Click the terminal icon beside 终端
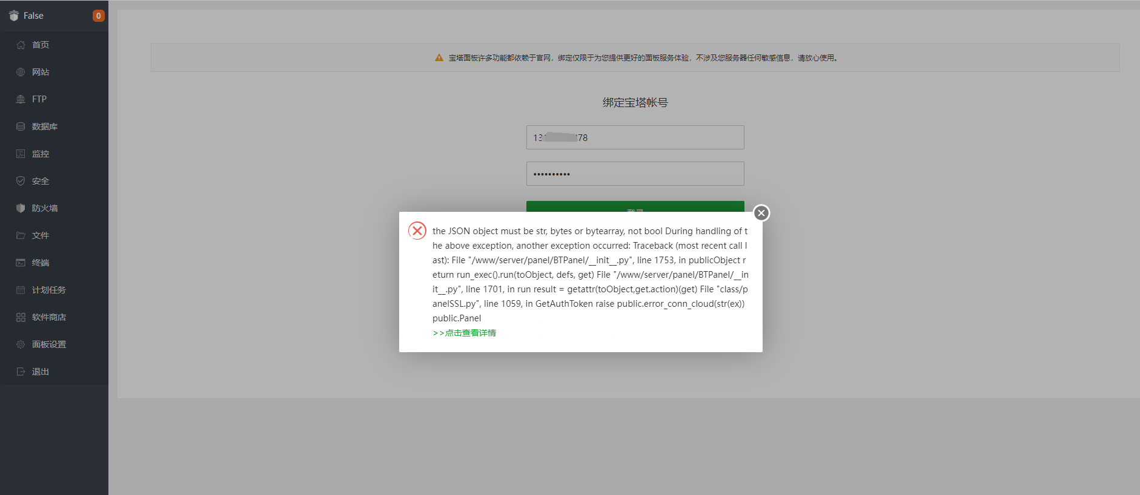 pyautogui.click(x=21, y=263)
